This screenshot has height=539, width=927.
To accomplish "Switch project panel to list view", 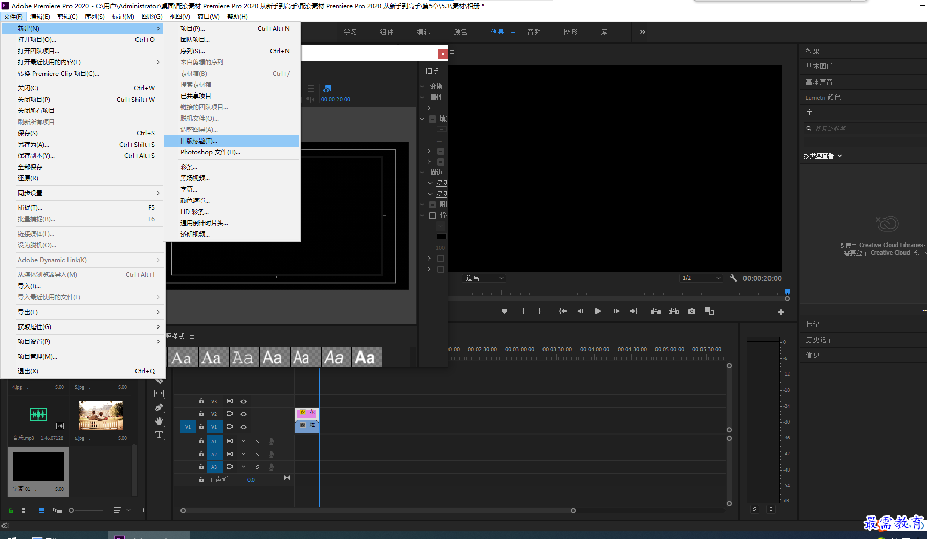I will click(27, 510).
